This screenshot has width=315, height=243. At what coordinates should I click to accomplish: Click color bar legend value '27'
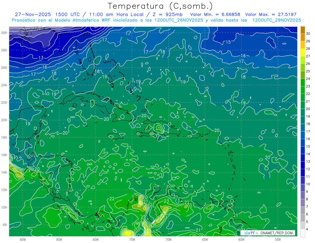pyautogui.click(x=308, y=56)
